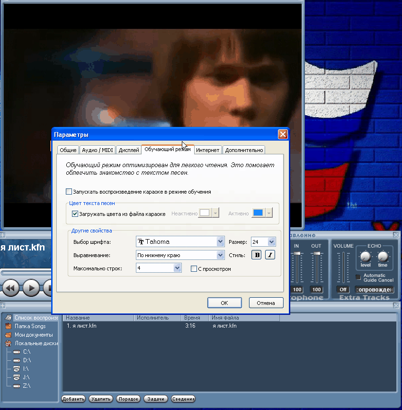The image size is (402, 410).
Task: Click the Задачи button
Action: tap(156, 399)
